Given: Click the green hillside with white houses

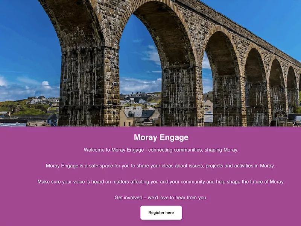Looking at the screenshot, I should pos(29,106).
